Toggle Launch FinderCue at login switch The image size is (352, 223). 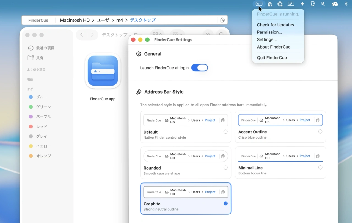click(200, 68)
